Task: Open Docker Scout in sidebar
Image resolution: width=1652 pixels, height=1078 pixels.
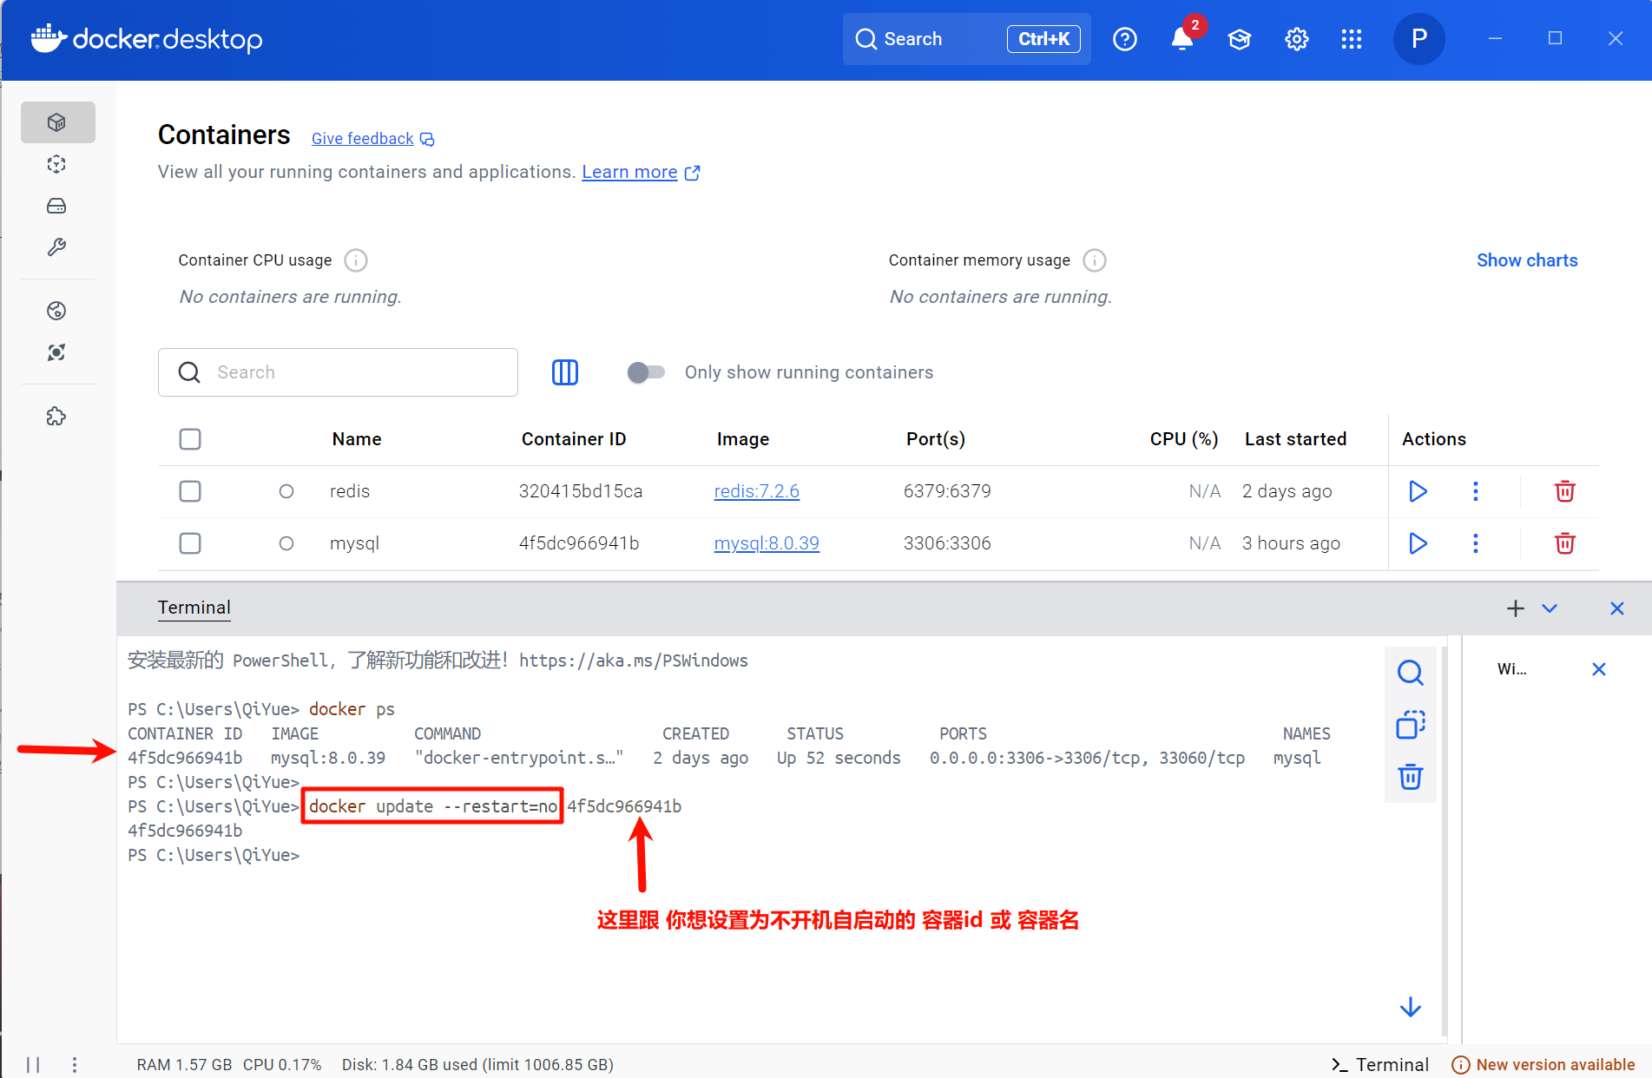Action: click(57, 352)
